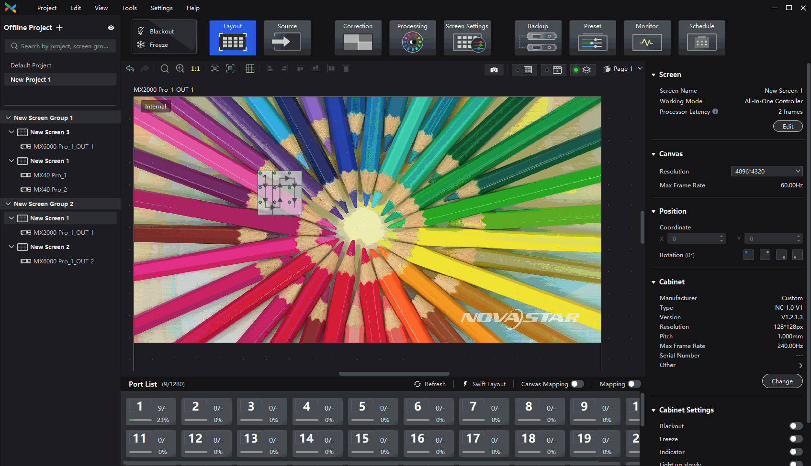The width and height of the screenshot is (811, 466).
Task: Toggle Freeze in Cabinet Settings
Action: point(796,439)
